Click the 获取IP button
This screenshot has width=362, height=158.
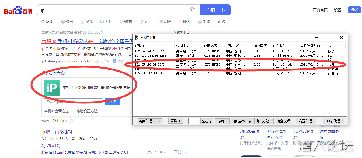coord(175,121)
